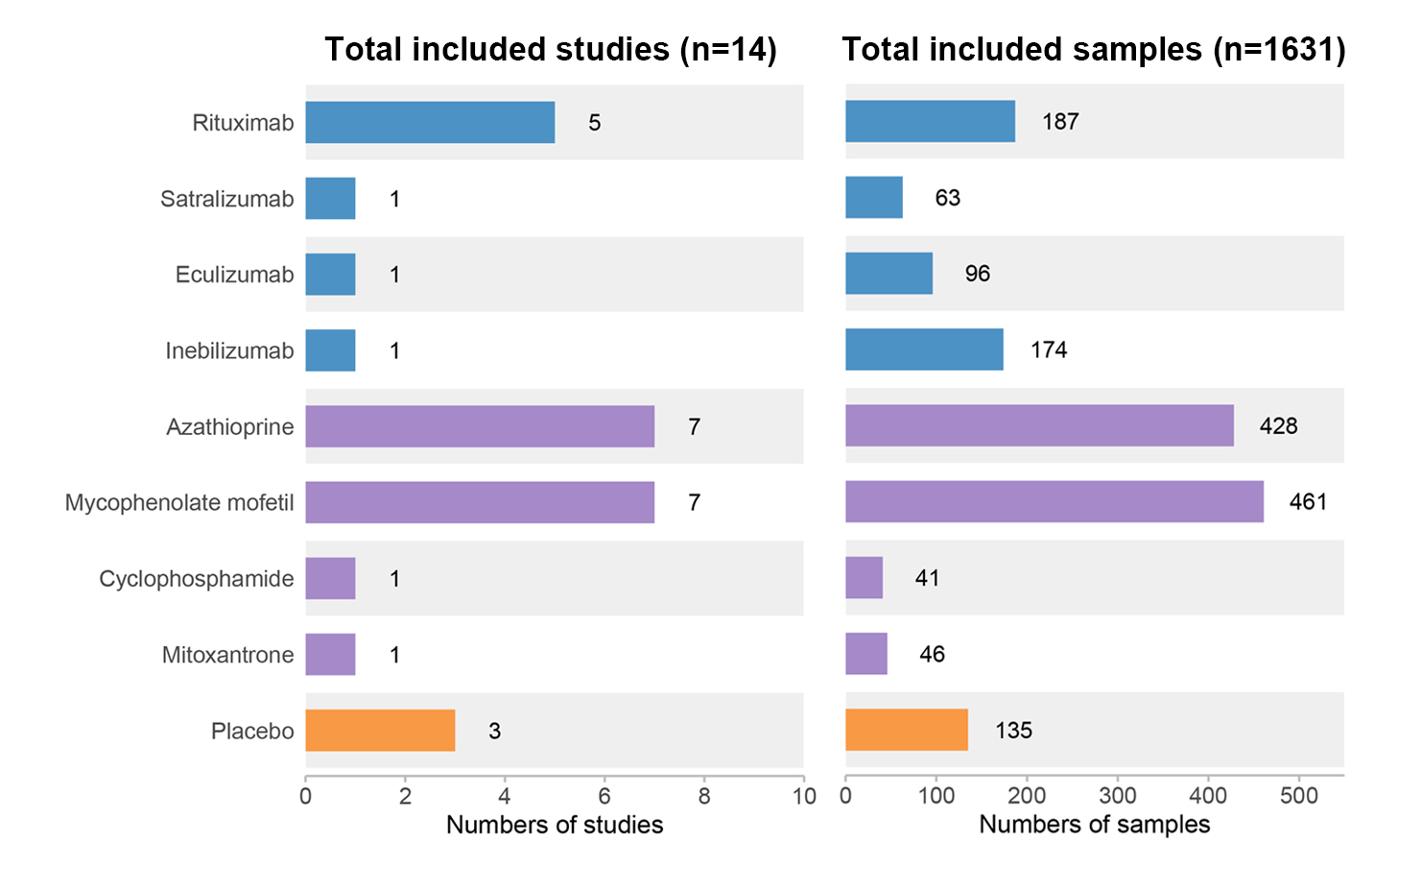Click the Mycophenolate mofetil samples bar
This screenshot has height=891, width=1422.
(x=1055, y=501)
